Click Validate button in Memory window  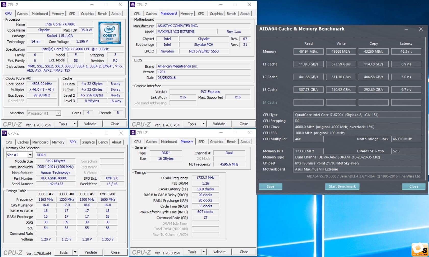tap(219, 252)
